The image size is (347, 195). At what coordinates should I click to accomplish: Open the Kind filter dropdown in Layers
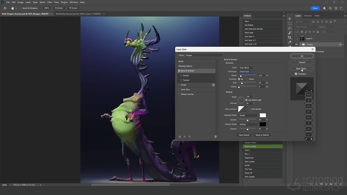(303, 22)
